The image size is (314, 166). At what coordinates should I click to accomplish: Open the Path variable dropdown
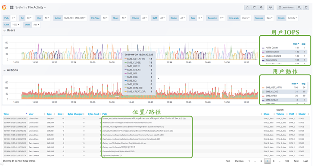point(13,18)
